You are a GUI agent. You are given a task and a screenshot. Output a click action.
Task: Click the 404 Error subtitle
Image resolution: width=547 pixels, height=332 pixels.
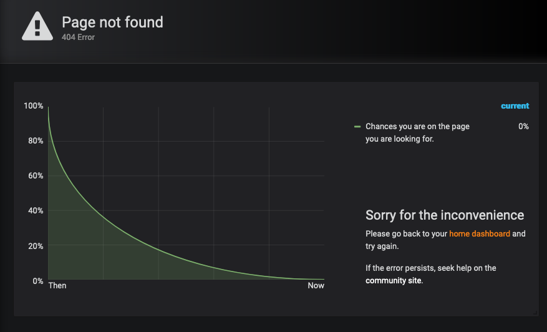click(x=78, y=37)
